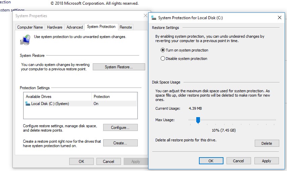Click the Max Usage slider handle
Image resolution: width=287 pixels, height=171 pixels.
tap(198, 120)
